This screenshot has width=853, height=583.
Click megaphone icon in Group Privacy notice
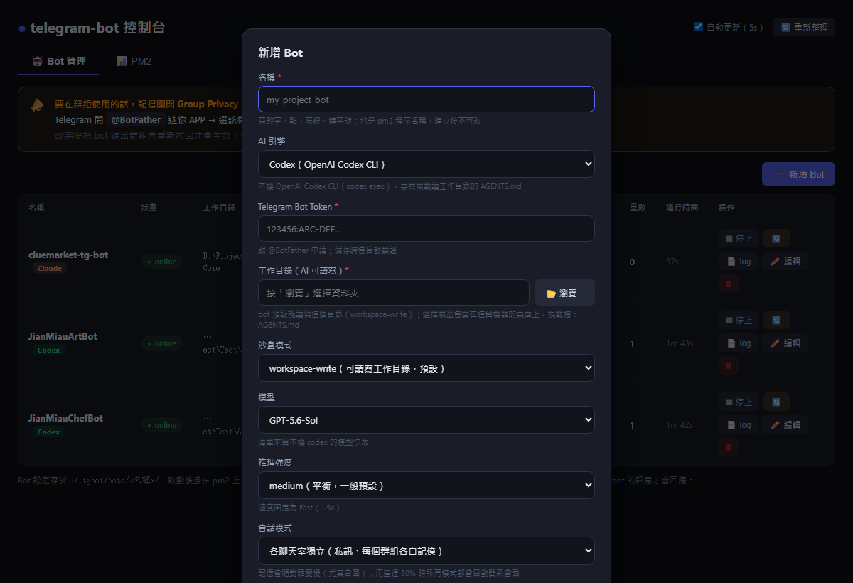pos(37,105)
